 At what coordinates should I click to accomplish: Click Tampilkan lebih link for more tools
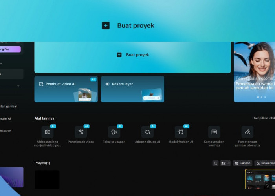tap(264, 118)
